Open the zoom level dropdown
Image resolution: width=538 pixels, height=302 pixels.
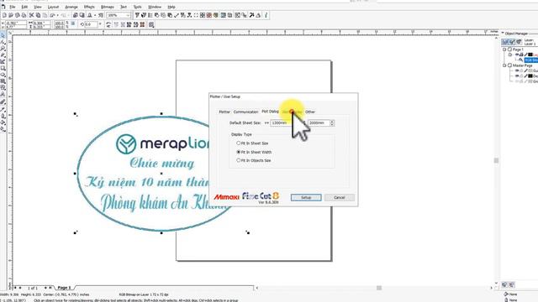click(128, 15)
